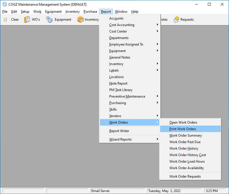Choose Work Order History report
The height and width of the screenshot is (194, 229).
[190, 148]
